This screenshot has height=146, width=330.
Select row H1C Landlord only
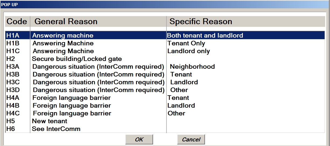pos(63,51)
